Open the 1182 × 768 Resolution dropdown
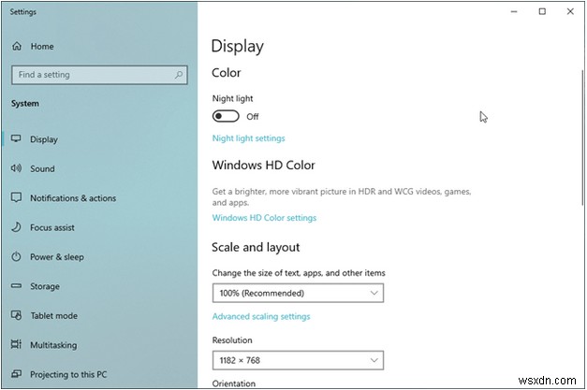 point(298,360)
